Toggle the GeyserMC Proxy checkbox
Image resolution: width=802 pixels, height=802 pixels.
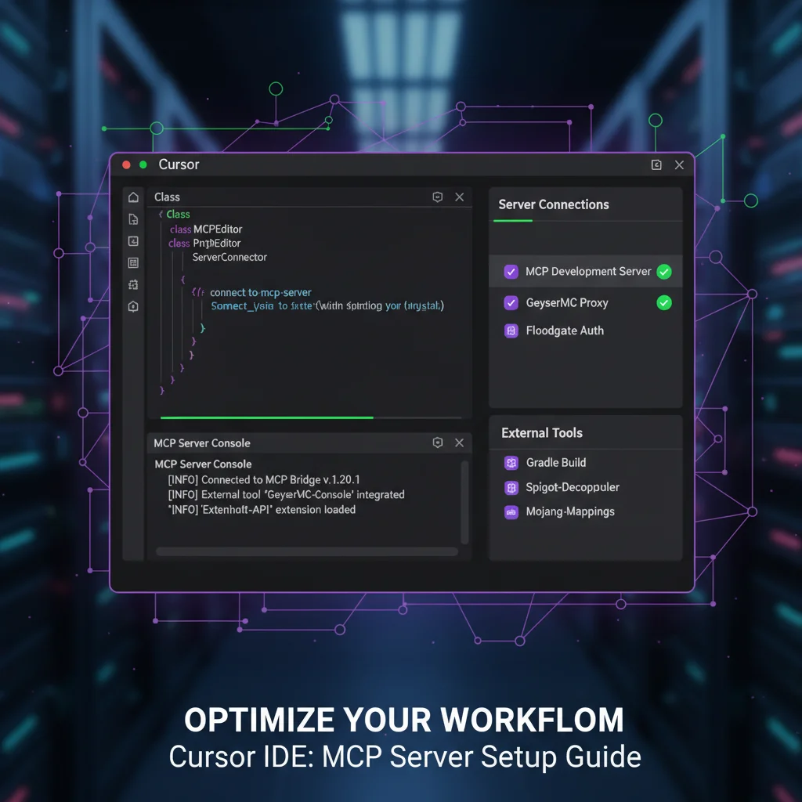tap(511, 303)
